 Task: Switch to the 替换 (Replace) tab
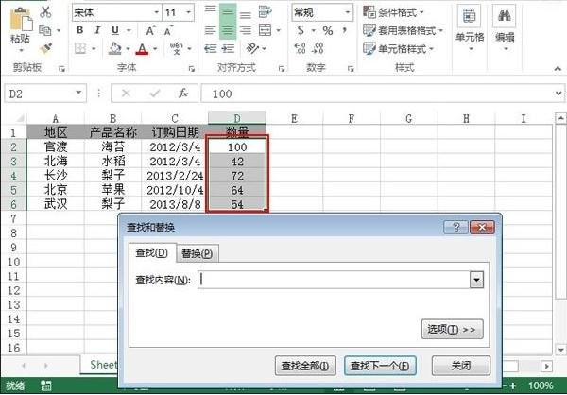point(198,253)
